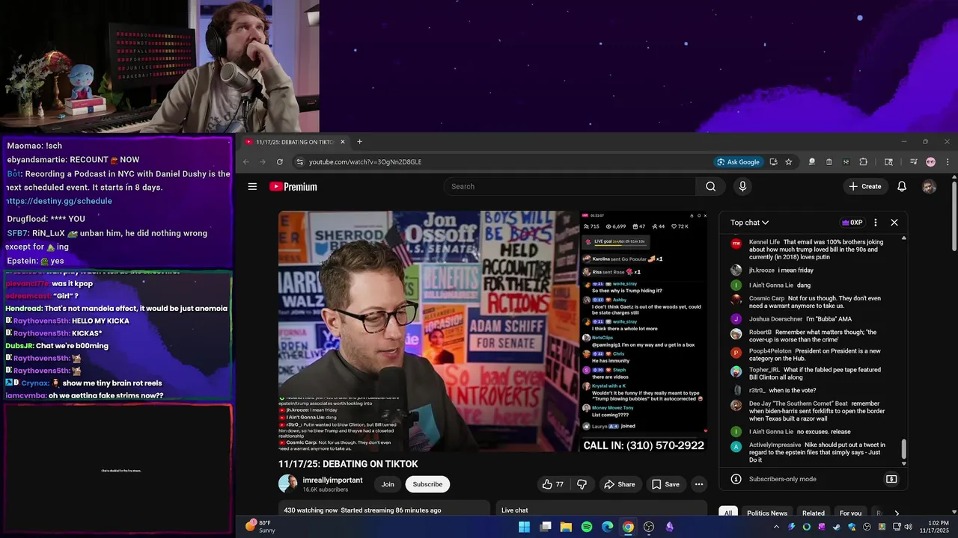Show hidden system tray icons
The height and width of the screenshot is (538, 958).
[x=776, y=527]
